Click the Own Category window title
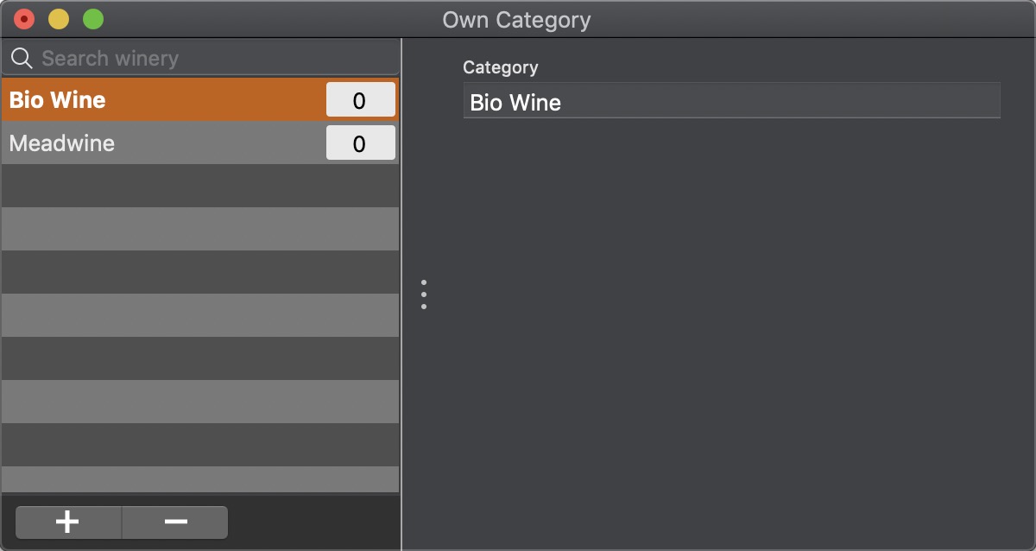The width and height of the screenshot is (1036, 551). 516,20
